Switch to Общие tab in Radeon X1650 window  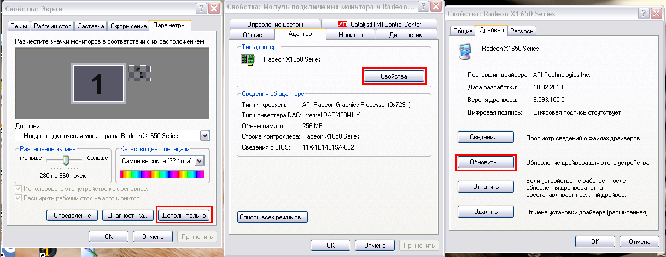(x=463, y=31)
